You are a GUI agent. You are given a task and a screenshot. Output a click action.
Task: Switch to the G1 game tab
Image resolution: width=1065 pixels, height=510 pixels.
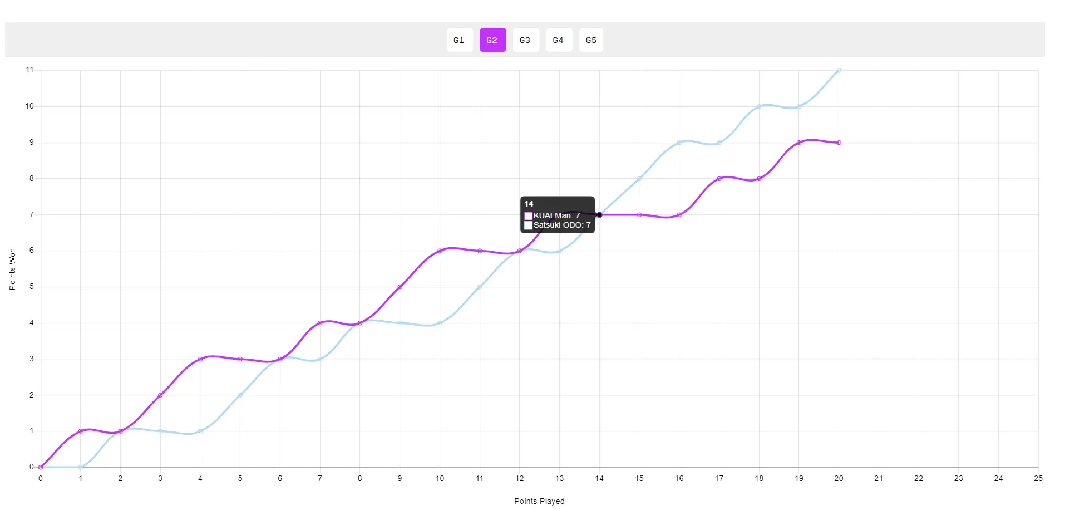pyautogui.click(x=459, y=40)
